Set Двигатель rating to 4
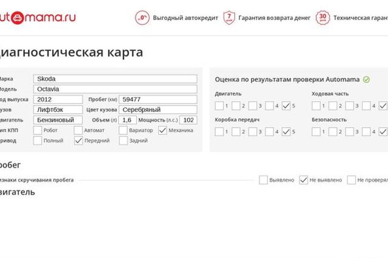This screenshot has height=258, width=388. coord(269,106)
